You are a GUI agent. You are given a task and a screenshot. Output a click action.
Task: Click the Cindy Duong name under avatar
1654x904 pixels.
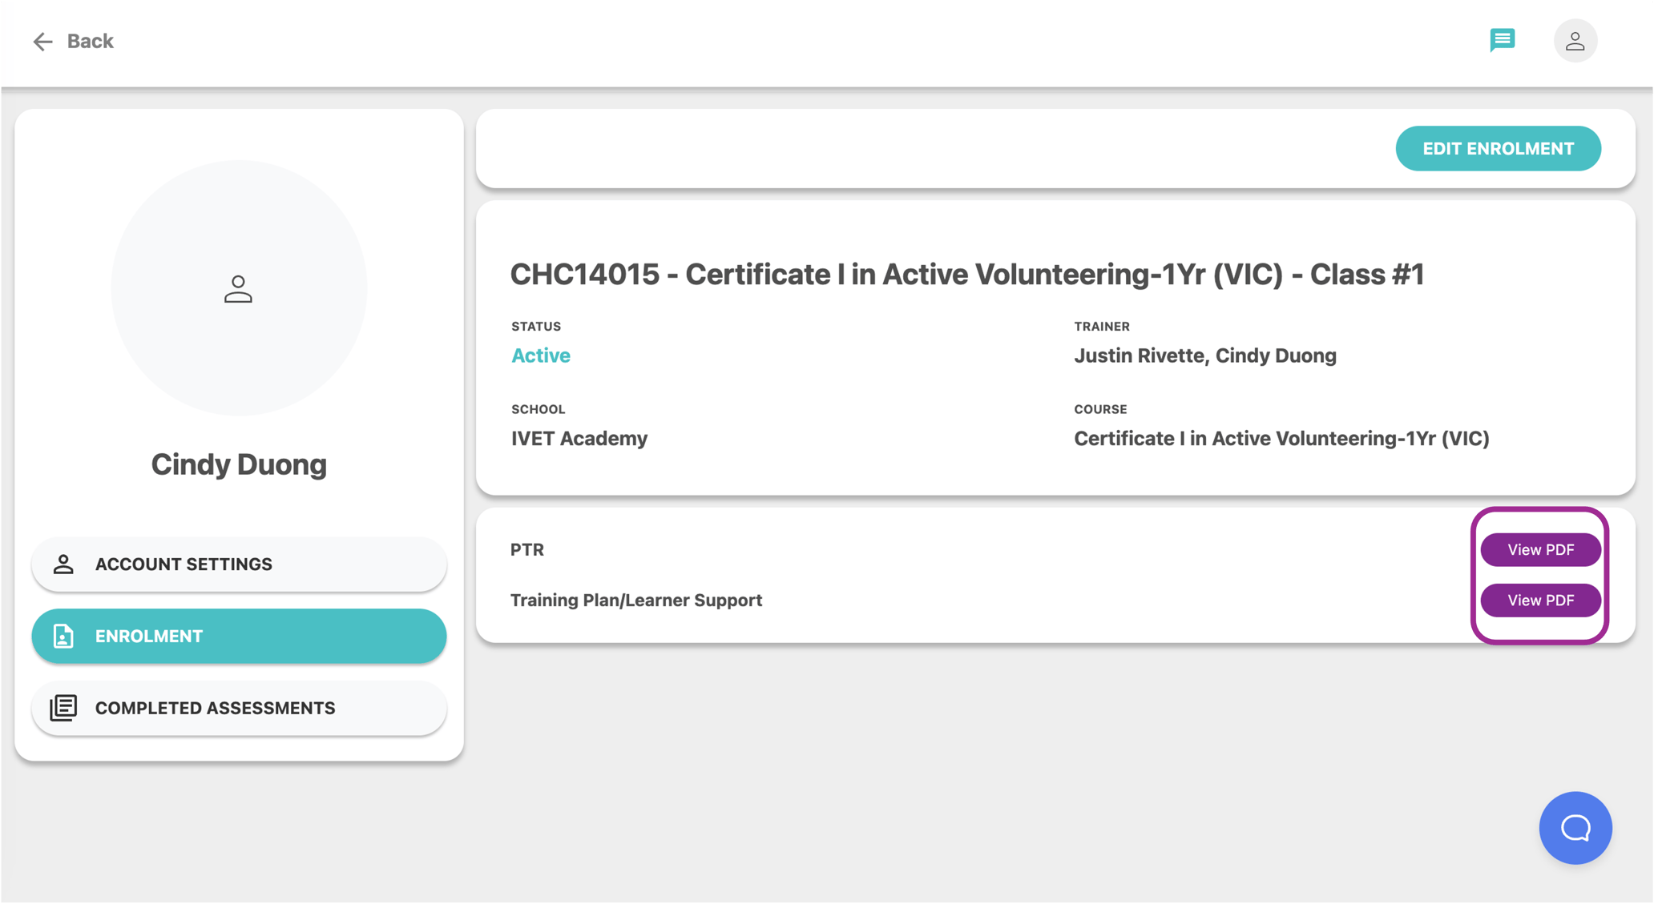239,464
